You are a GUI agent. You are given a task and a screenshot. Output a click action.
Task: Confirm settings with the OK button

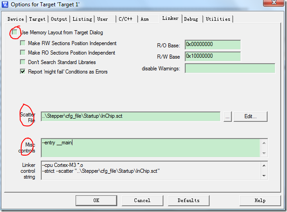click(x=96, y=201)
